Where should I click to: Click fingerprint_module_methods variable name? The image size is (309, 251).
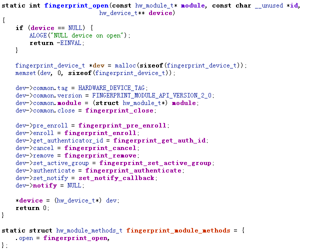178,230
